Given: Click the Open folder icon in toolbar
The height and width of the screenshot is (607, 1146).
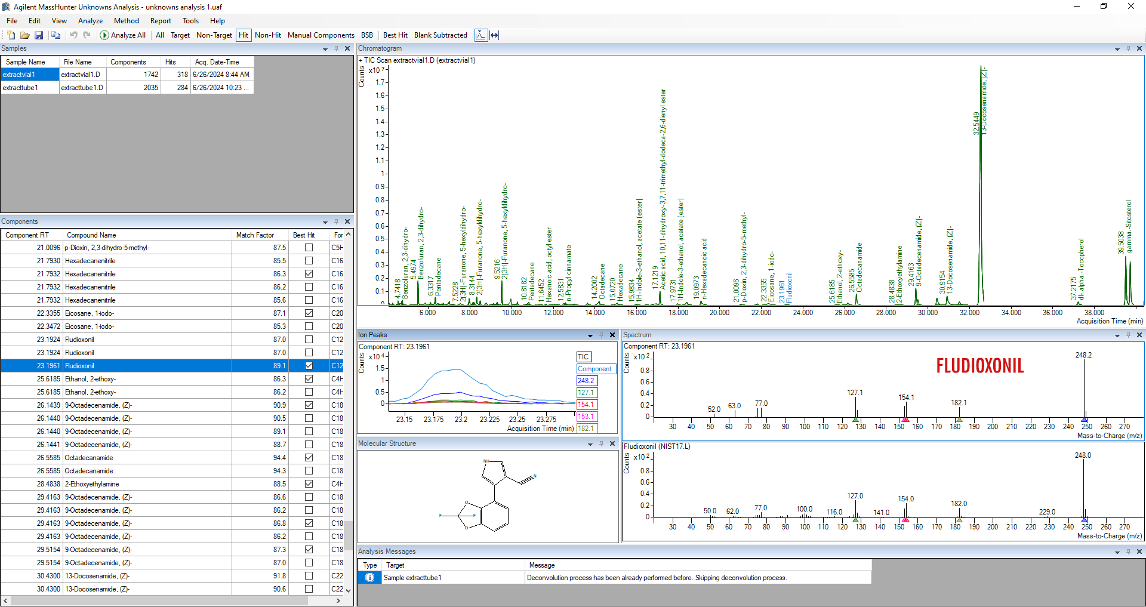Looking at the screenshot, I should [x=25, y=35].
